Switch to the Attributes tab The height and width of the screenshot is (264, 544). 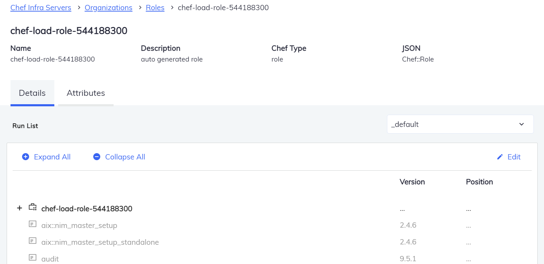tap(86, 93)
